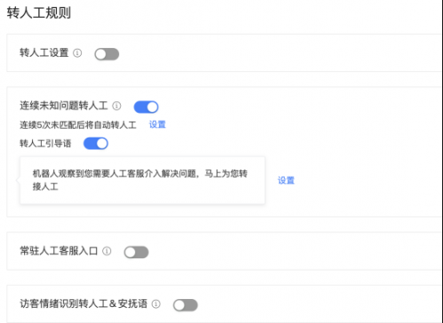Switch on 访客情绪识别转人工&安抚语 toggle

[x=186, y=305]
